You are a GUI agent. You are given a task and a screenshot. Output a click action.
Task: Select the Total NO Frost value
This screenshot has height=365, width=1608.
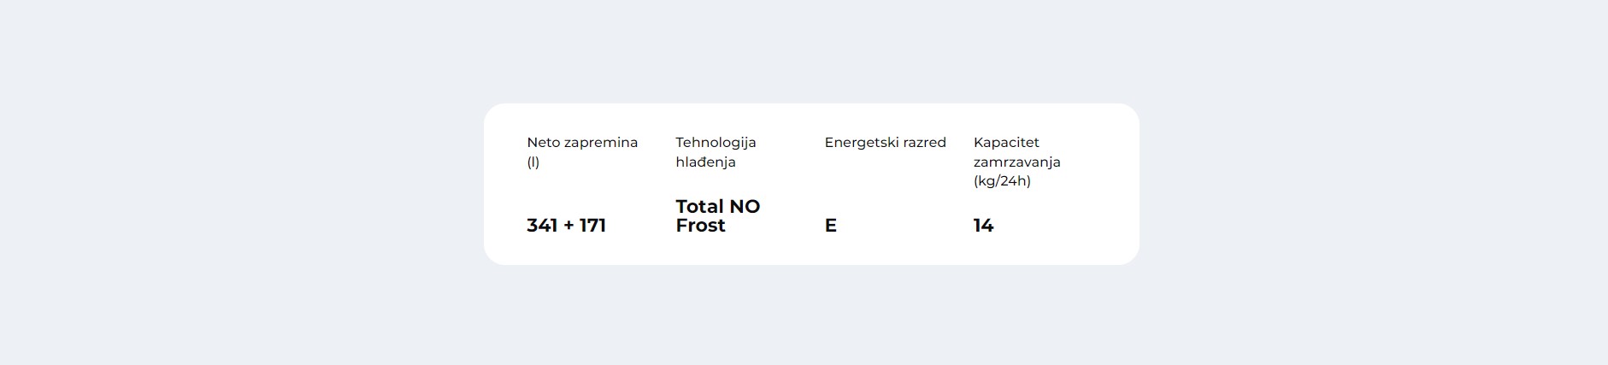717,216
